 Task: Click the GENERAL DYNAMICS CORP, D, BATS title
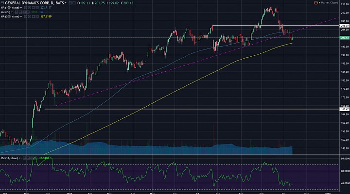tap(35, 3)
